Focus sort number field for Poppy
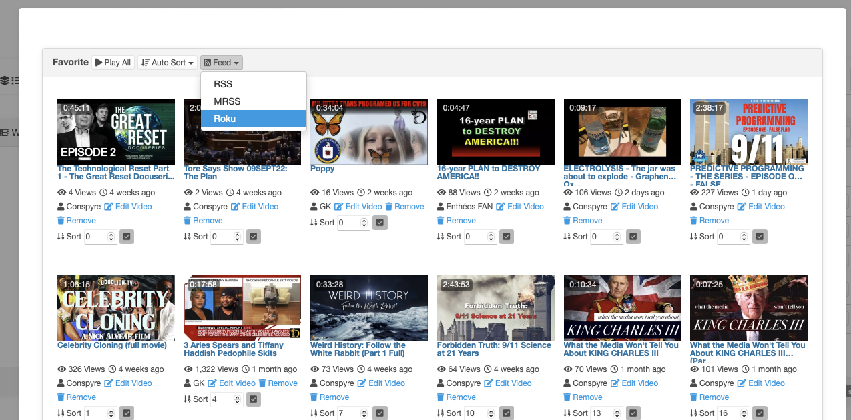This screenshot has height=420, width=851. point(353,223)
